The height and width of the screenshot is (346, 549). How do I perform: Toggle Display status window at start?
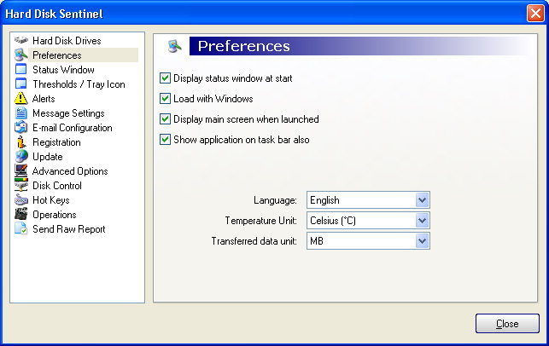[x=165, y=78]
